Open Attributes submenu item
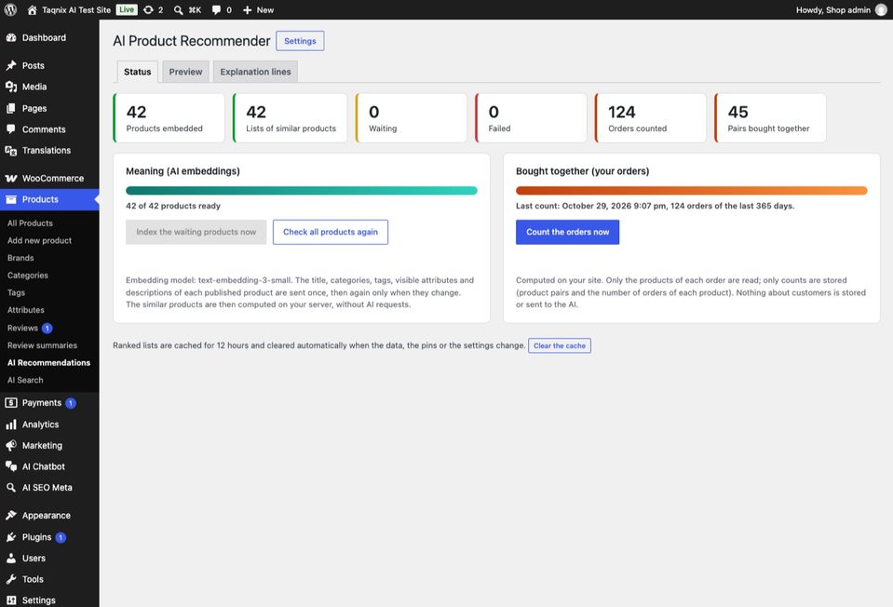Image resolution: width=893 pixels, height=607 pixels. click(x=26, y=310)
